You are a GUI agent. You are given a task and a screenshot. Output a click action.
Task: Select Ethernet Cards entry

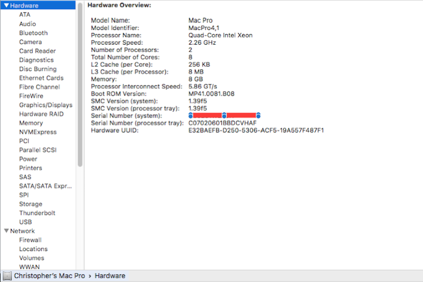point(41,78)
